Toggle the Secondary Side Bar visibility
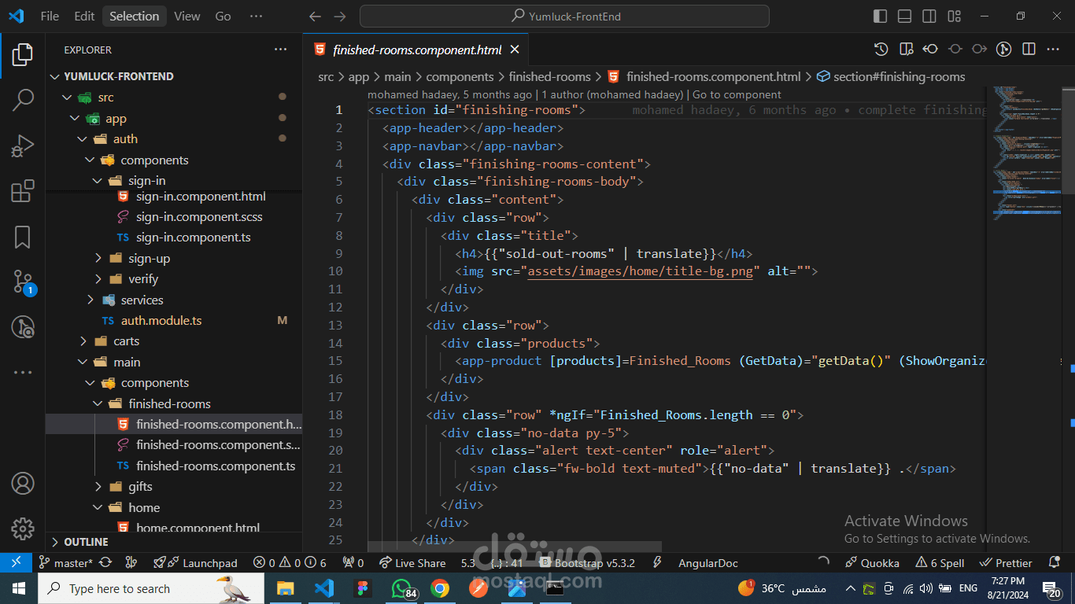1075x604 pixels. [929, 16]
